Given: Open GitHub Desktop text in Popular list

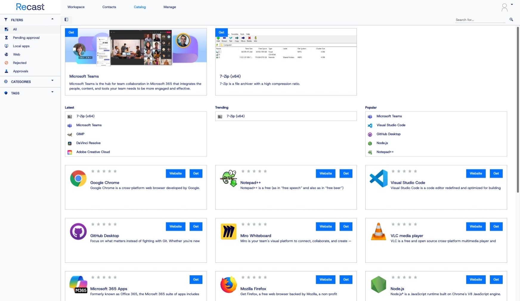Looking at the screenshot, I should pos(389,134).
